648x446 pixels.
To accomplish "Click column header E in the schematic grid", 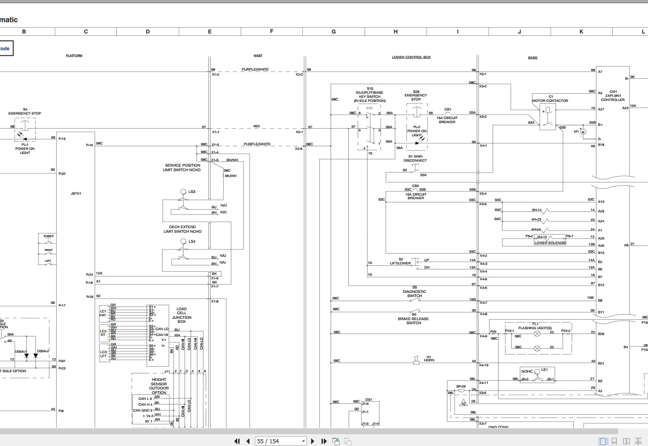I will point(210,32).
